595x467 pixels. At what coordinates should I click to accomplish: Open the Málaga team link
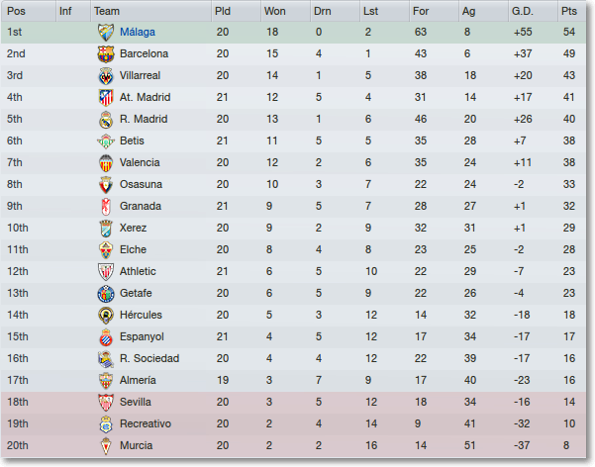[137, 32]
